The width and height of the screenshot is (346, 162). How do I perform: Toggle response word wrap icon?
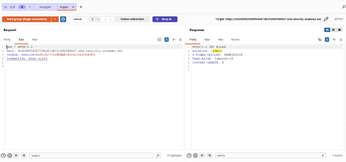[327, 40]
